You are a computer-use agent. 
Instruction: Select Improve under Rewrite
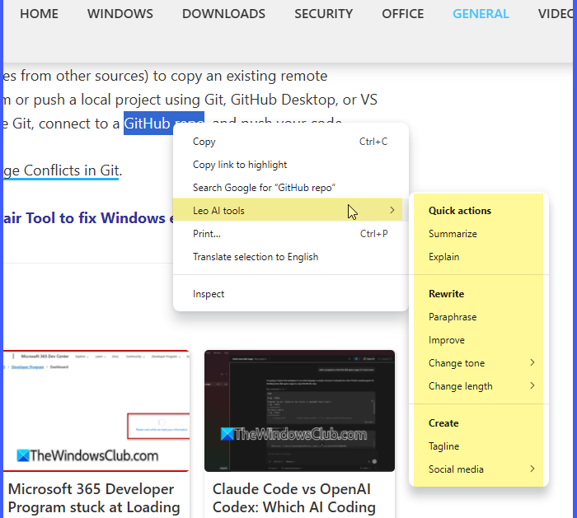click(478, 340)
